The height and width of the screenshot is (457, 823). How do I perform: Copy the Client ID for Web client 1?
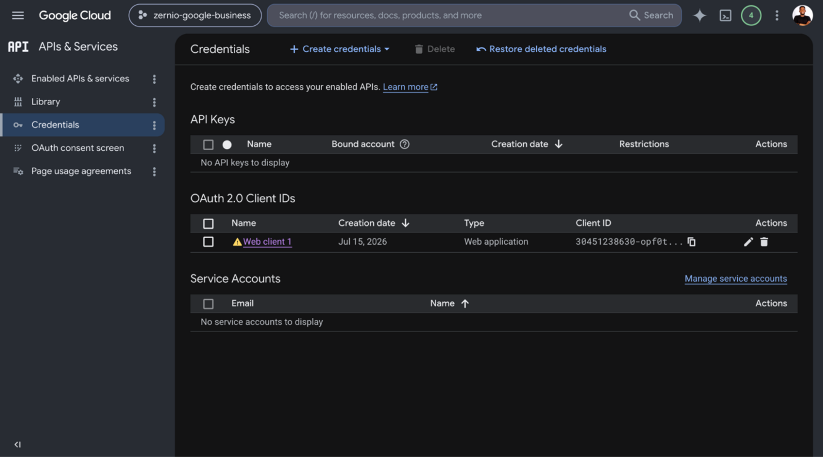pyautogui.click(x=691, y=242)
